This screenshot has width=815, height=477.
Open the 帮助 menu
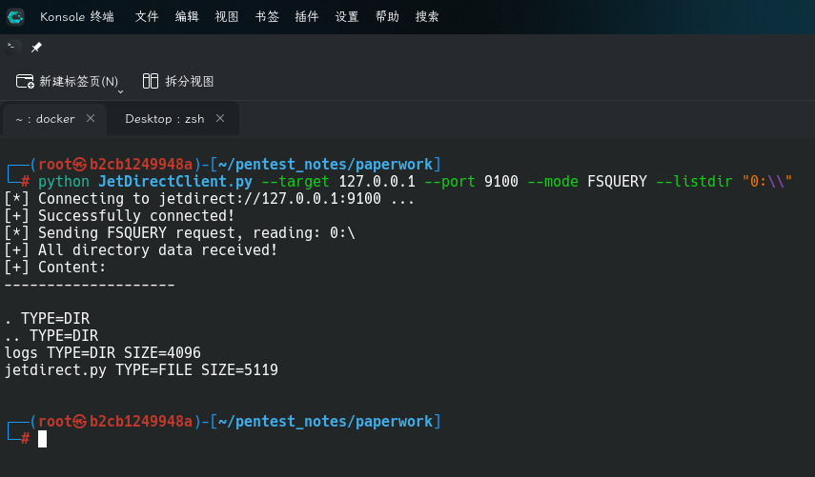[x=387, y=16]
